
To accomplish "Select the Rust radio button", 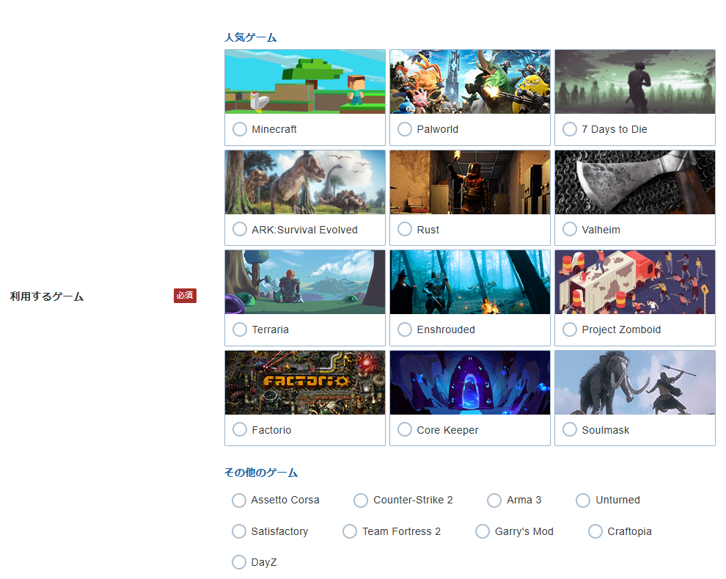I will (405, 229).
